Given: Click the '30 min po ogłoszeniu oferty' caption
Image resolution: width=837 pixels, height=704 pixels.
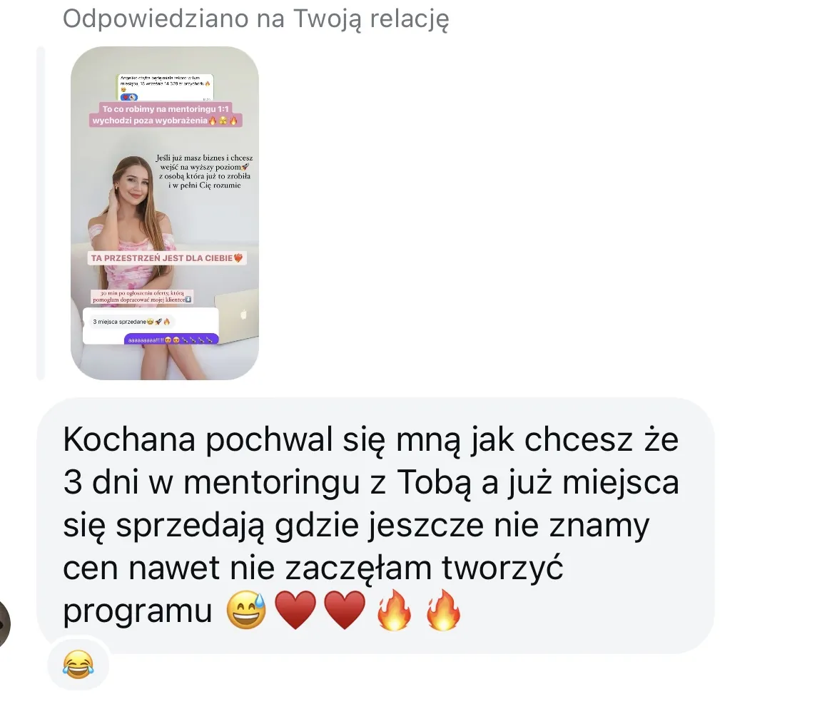Looking at the screenshot, I should coord(142,296).
